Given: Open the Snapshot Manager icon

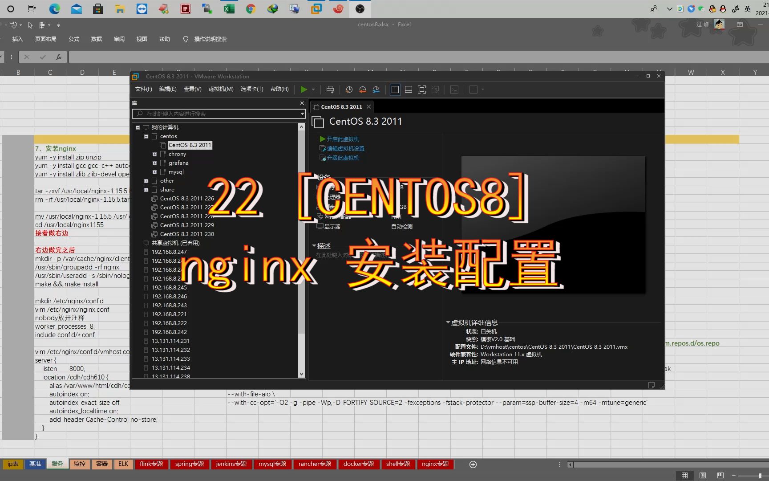Looking at the screenshot, I should point(376,90).
